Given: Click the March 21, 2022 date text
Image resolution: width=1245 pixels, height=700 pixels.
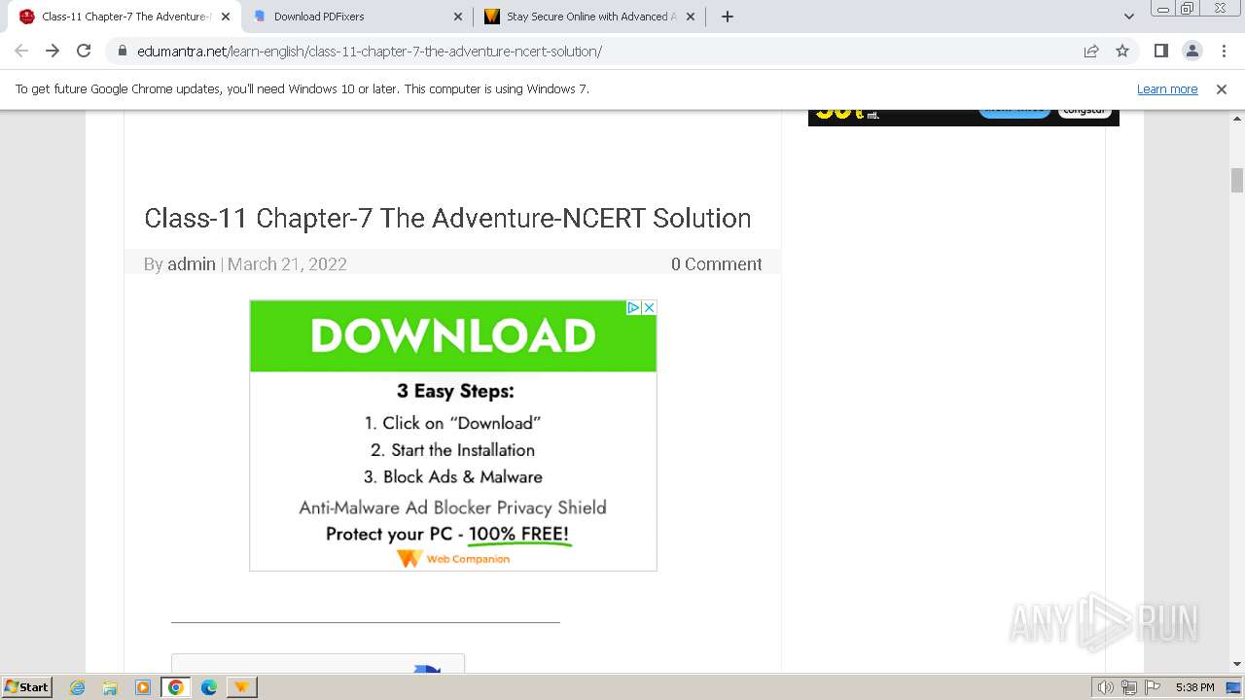Looking at the screenshot, I should (287, 263).
